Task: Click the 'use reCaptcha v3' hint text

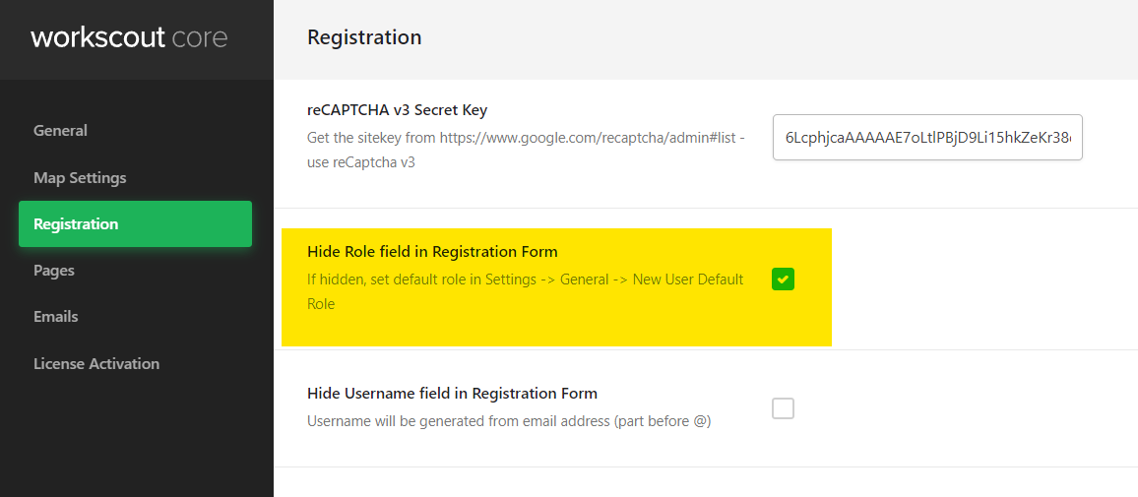Action: tap(360, 162)
